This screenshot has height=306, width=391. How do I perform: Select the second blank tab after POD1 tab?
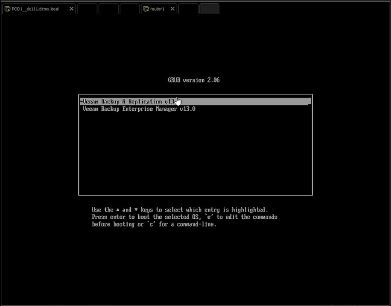[x=108, y=9]
